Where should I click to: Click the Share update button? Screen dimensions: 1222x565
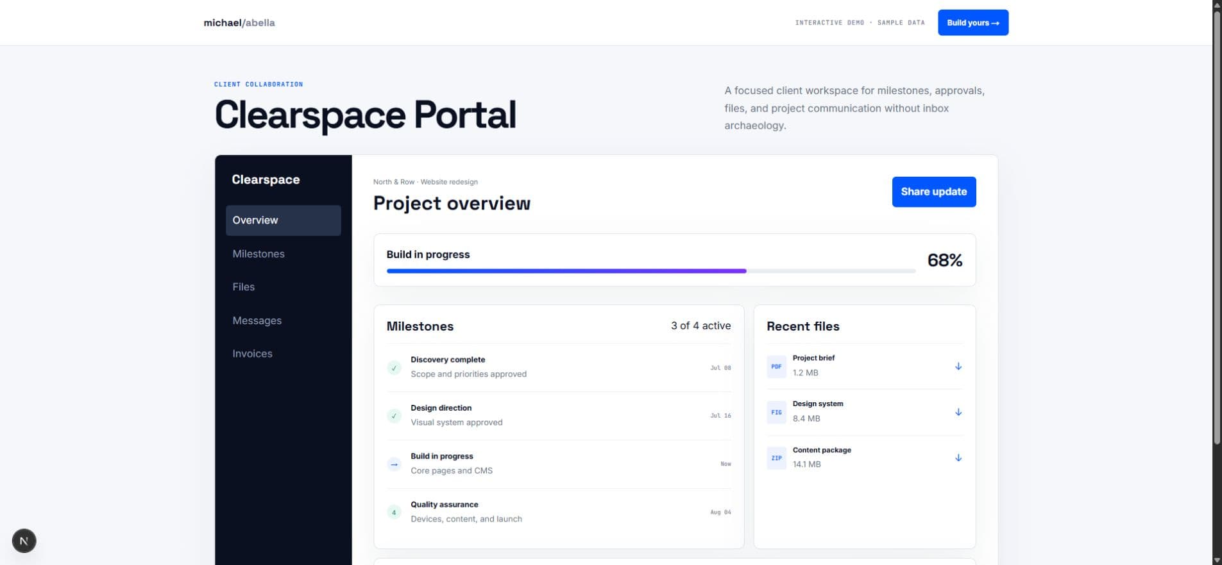coord(933,192)
